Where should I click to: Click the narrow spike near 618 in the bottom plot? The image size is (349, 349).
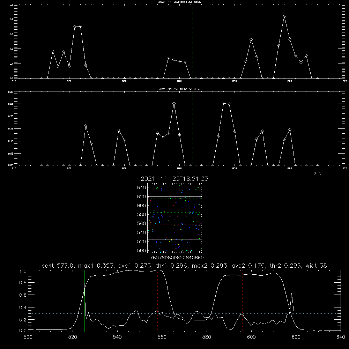click(x=291, y=303)
